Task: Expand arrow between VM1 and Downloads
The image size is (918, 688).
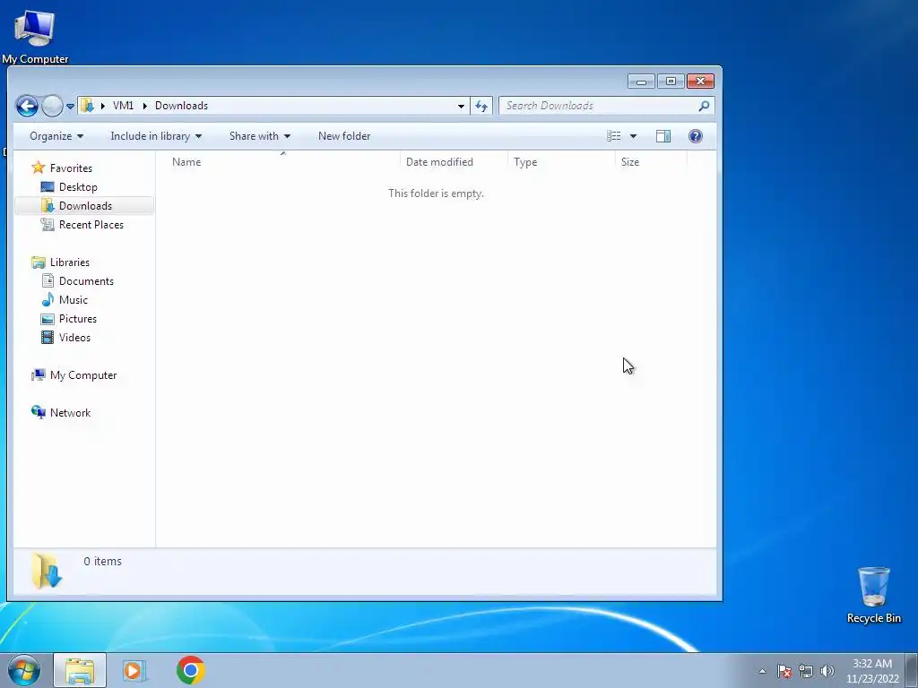Action: pos(144,106)
